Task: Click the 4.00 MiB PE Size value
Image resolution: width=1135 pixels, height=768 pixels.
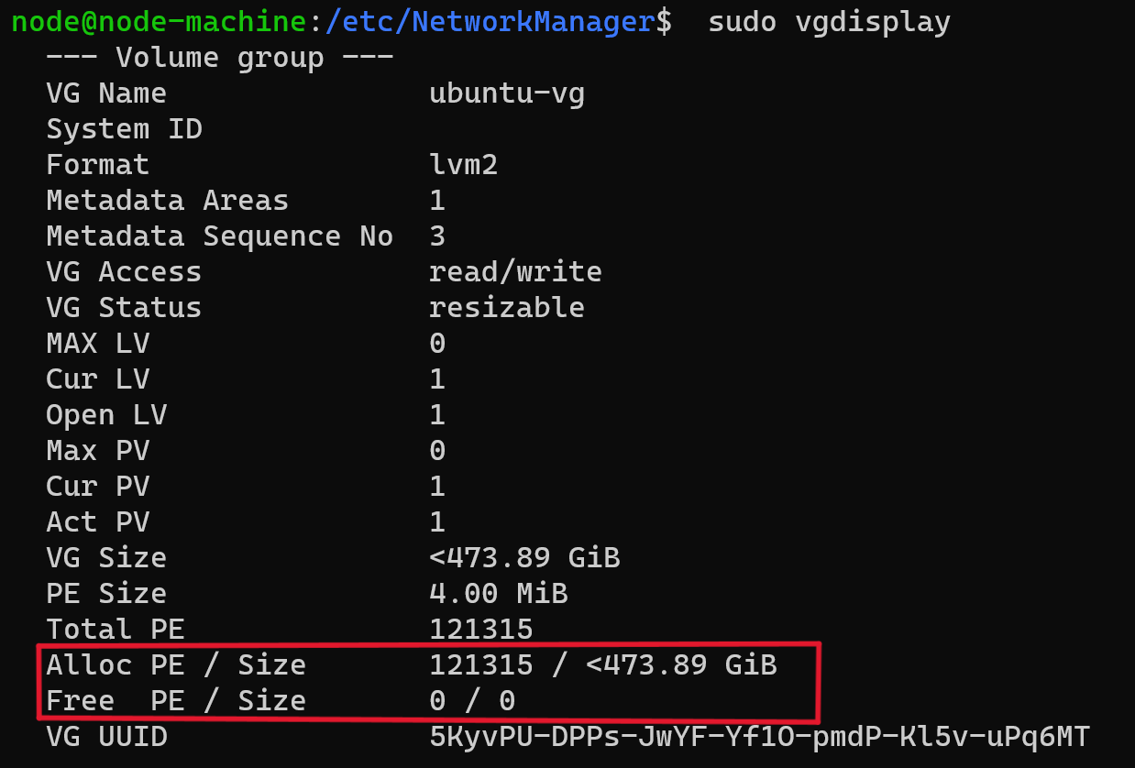Action: 499,594
